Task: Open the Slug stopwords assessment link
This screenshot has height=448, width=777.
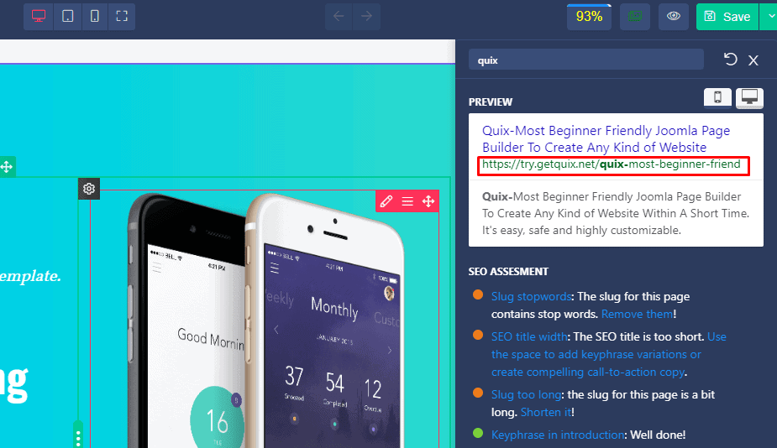Action: pos(531,296)
